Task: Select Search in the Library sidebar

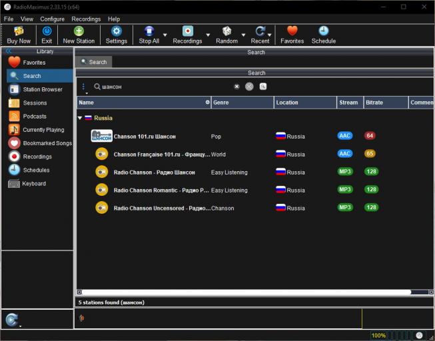Action: point(40,76)
